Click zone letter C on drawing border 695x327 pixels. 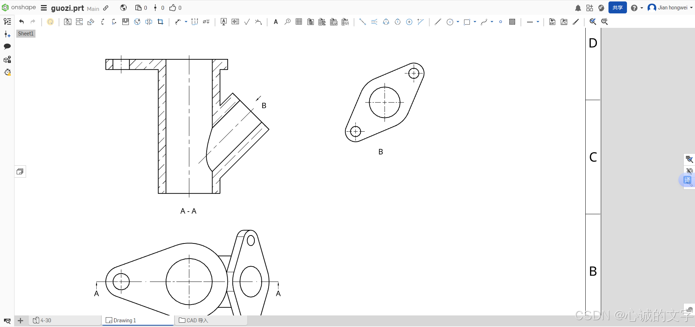pos(593,157)
